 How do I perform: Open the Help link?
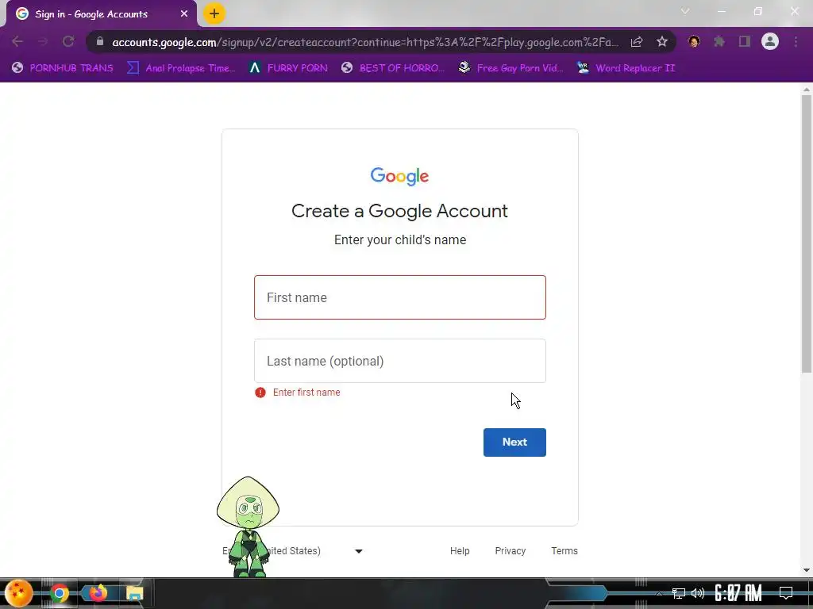click(460, 551)
